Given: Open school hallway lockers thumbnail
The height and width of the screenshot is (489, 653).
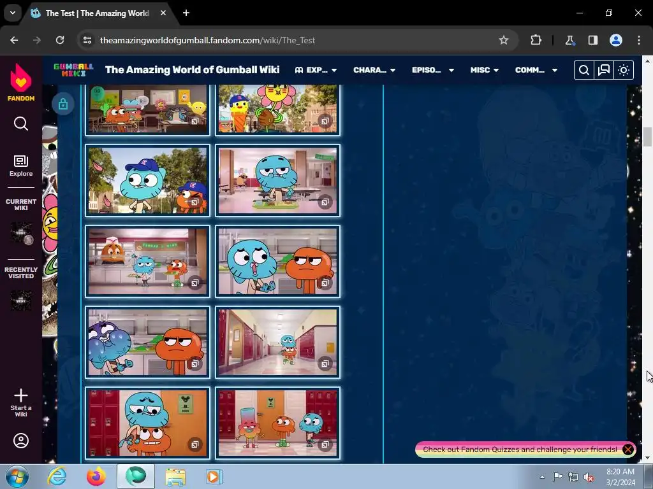Looking at the screenshot, I should pyautogui.click(x=278, y=342).
